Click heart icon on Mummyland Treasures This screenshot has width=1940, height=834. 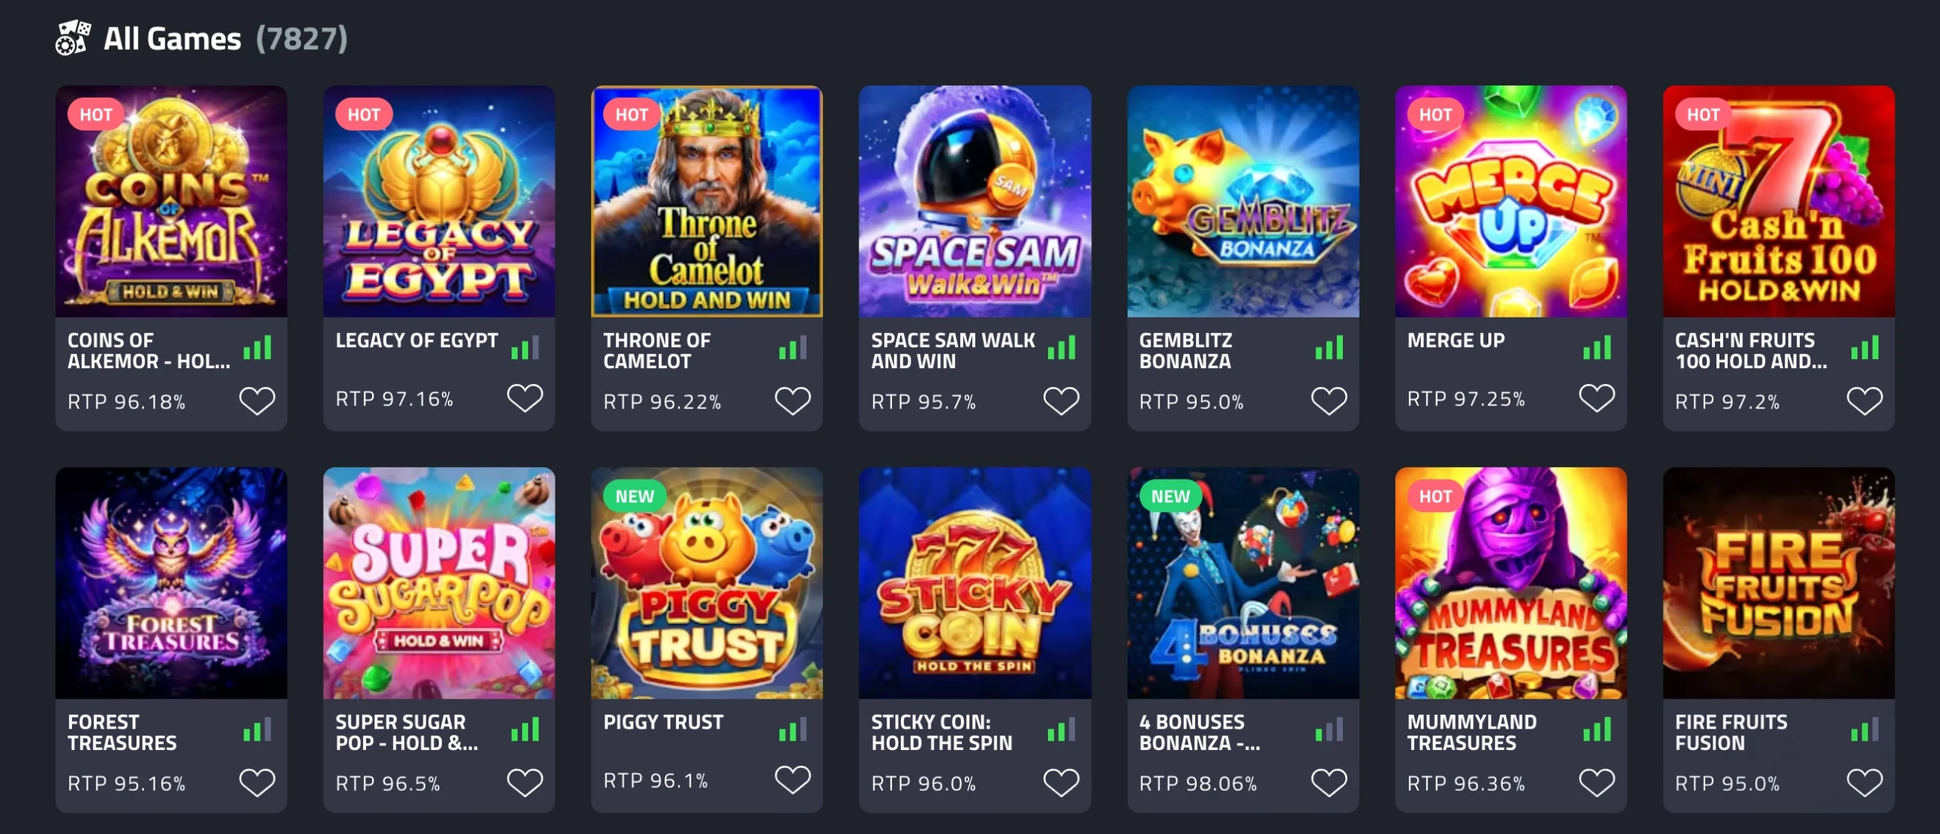pyautogui.click(x=1597, y=782)
